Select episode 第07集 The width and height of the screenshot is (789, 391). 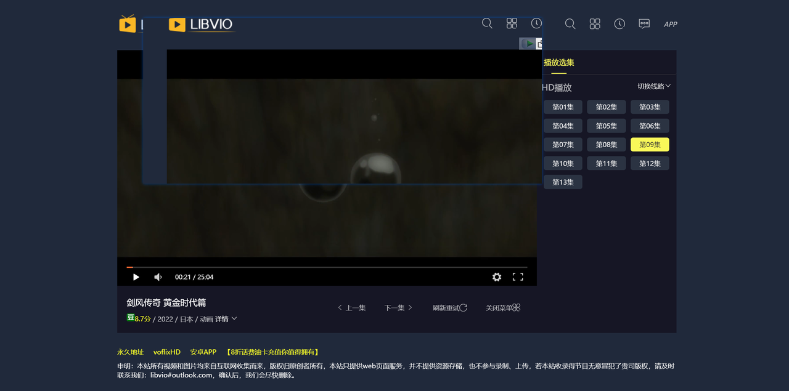[x=563, y=145]
